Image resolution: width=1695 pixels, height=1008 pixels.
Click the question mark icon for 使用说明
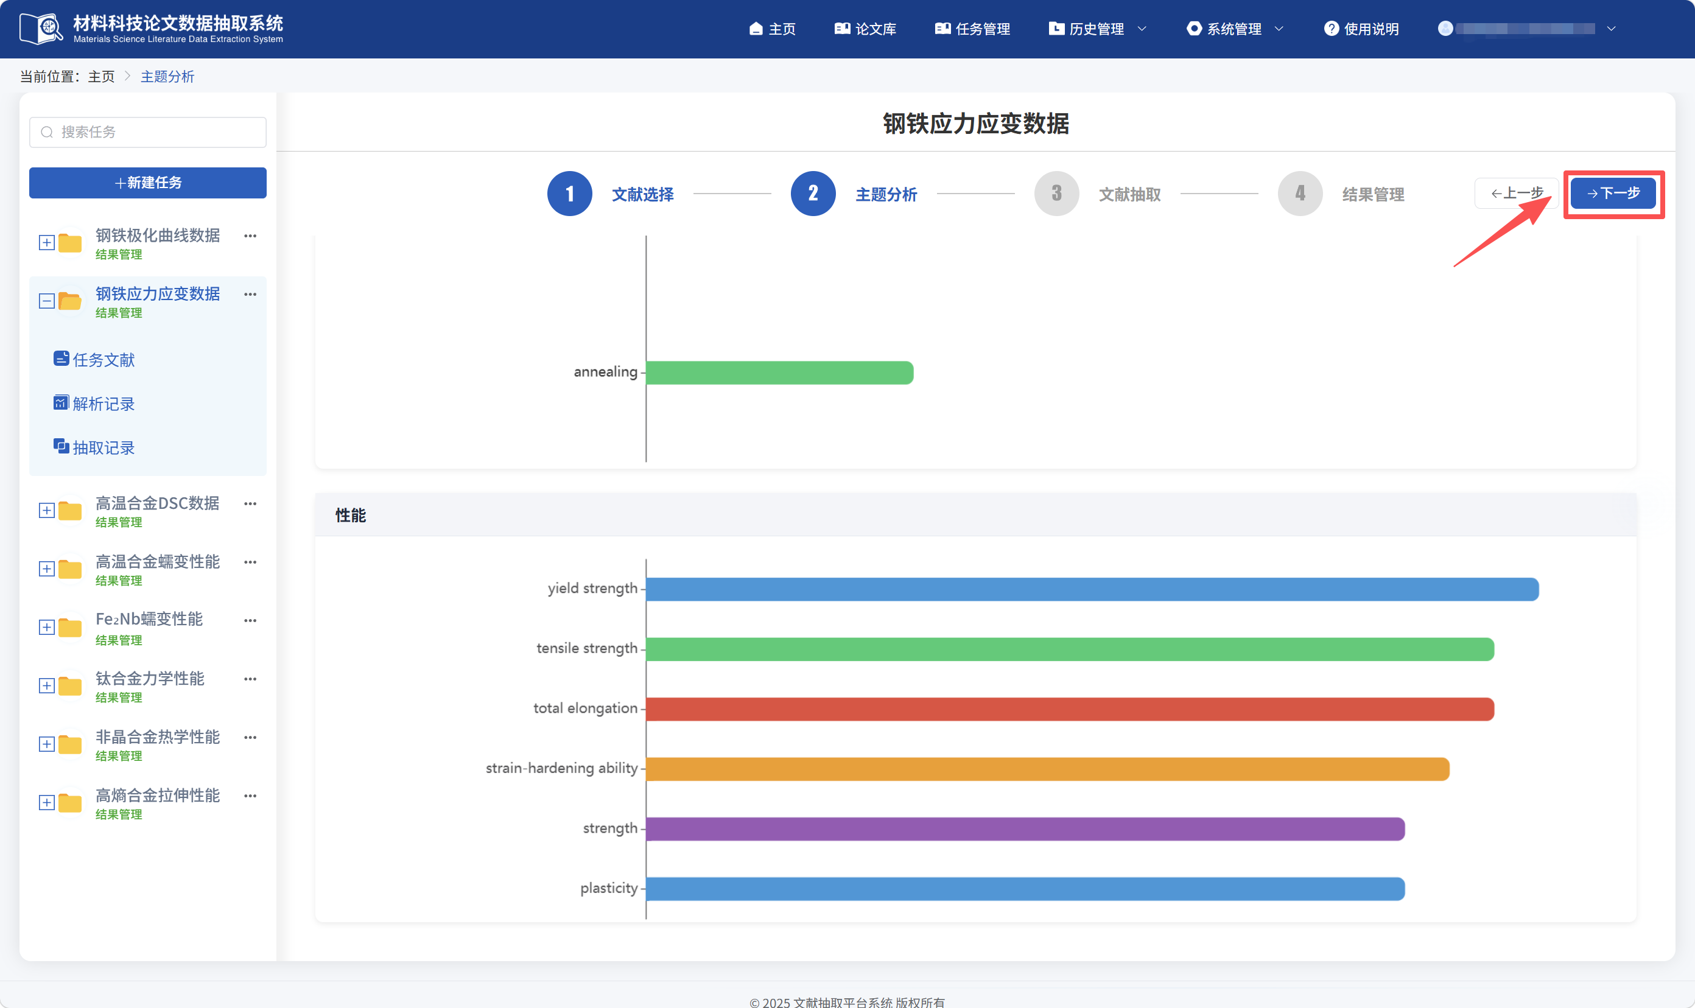coord(1331,29)
